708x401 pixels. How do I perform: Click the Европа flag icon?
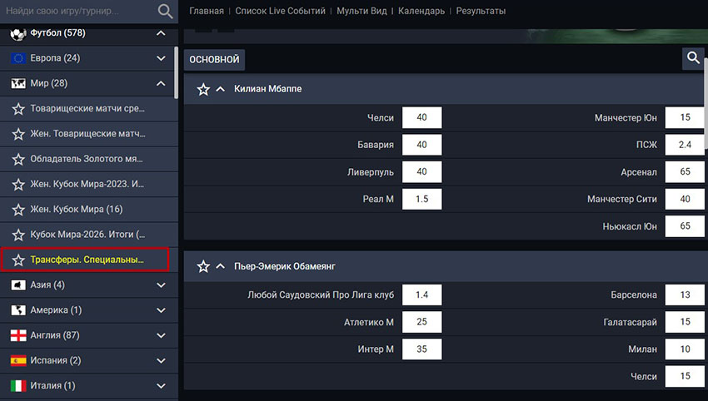pyautogui.click(x=17, y=58)
